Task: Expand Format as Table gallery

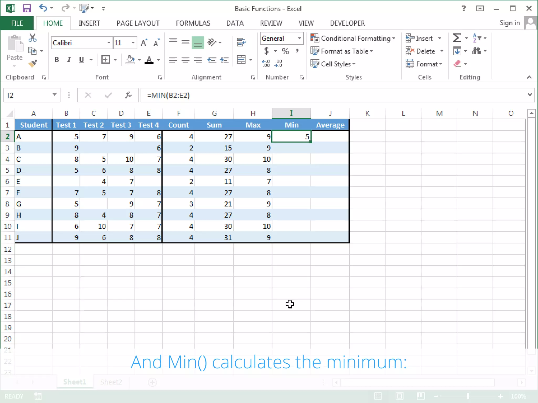Action: click(x=342, y=51)
